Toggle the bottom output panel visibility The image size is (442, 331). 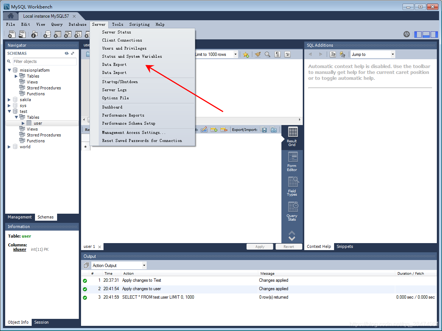click(x=426, y=35)
